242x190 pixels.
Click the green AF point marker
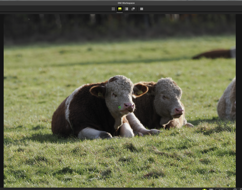coord(120,107)
